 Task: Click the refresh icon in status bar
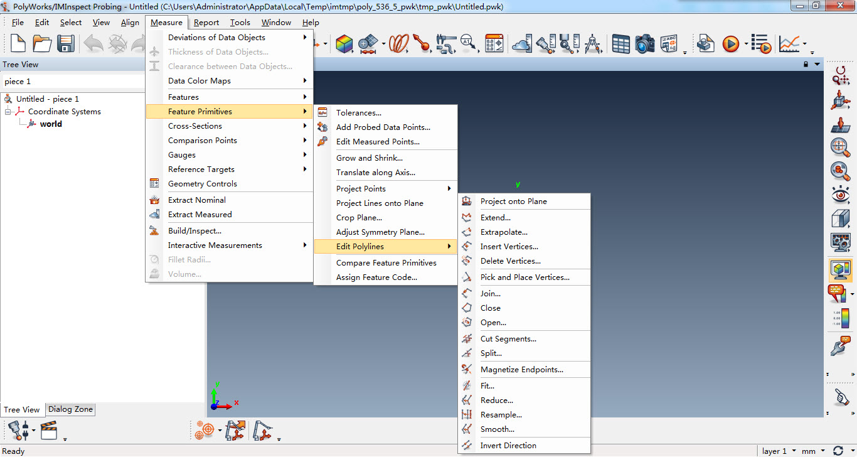[x=838, y=451]
